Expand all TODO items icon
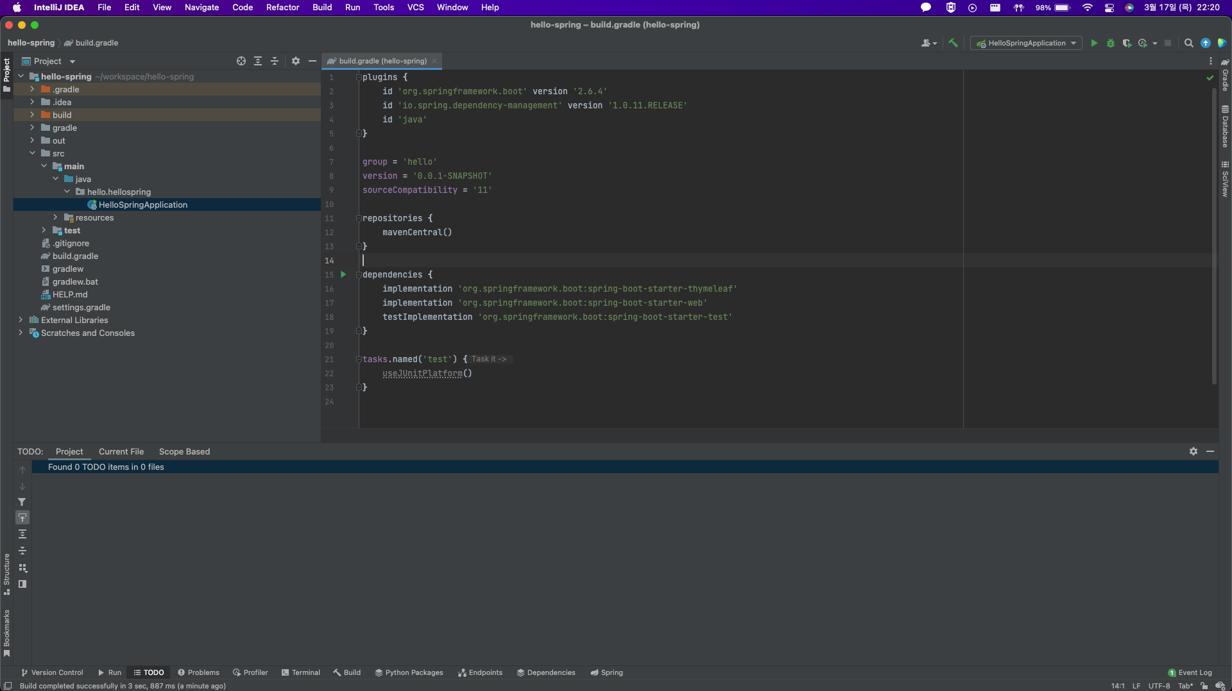Image resolution: width=1232 pixels, height=691 pixels. [22, 534]
